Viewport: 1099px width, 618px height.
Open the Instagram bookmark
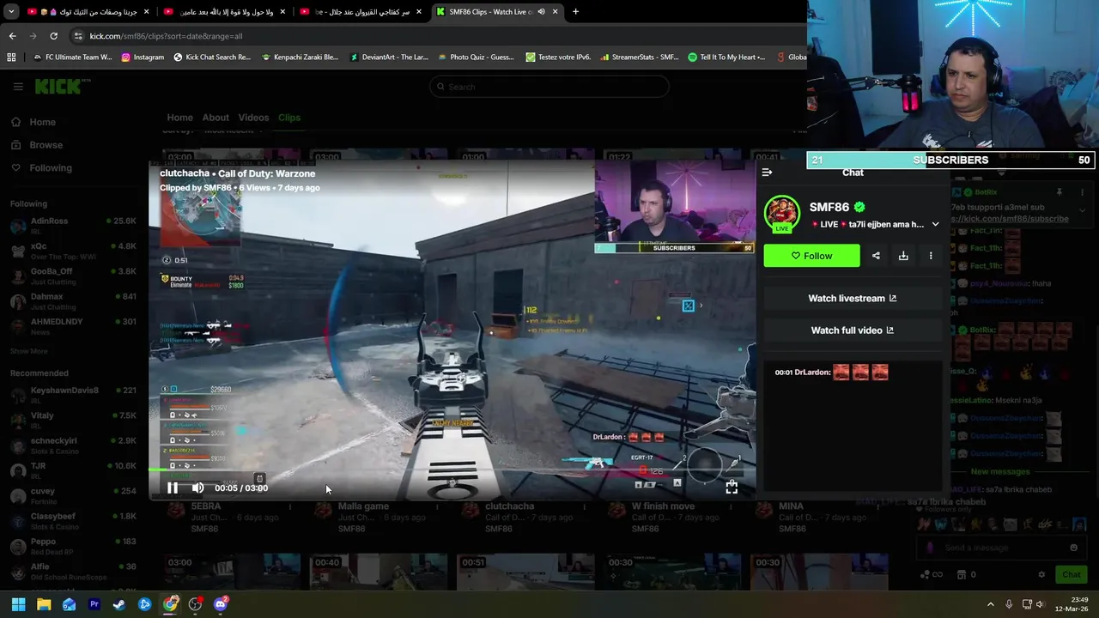[x=143, y=58]
